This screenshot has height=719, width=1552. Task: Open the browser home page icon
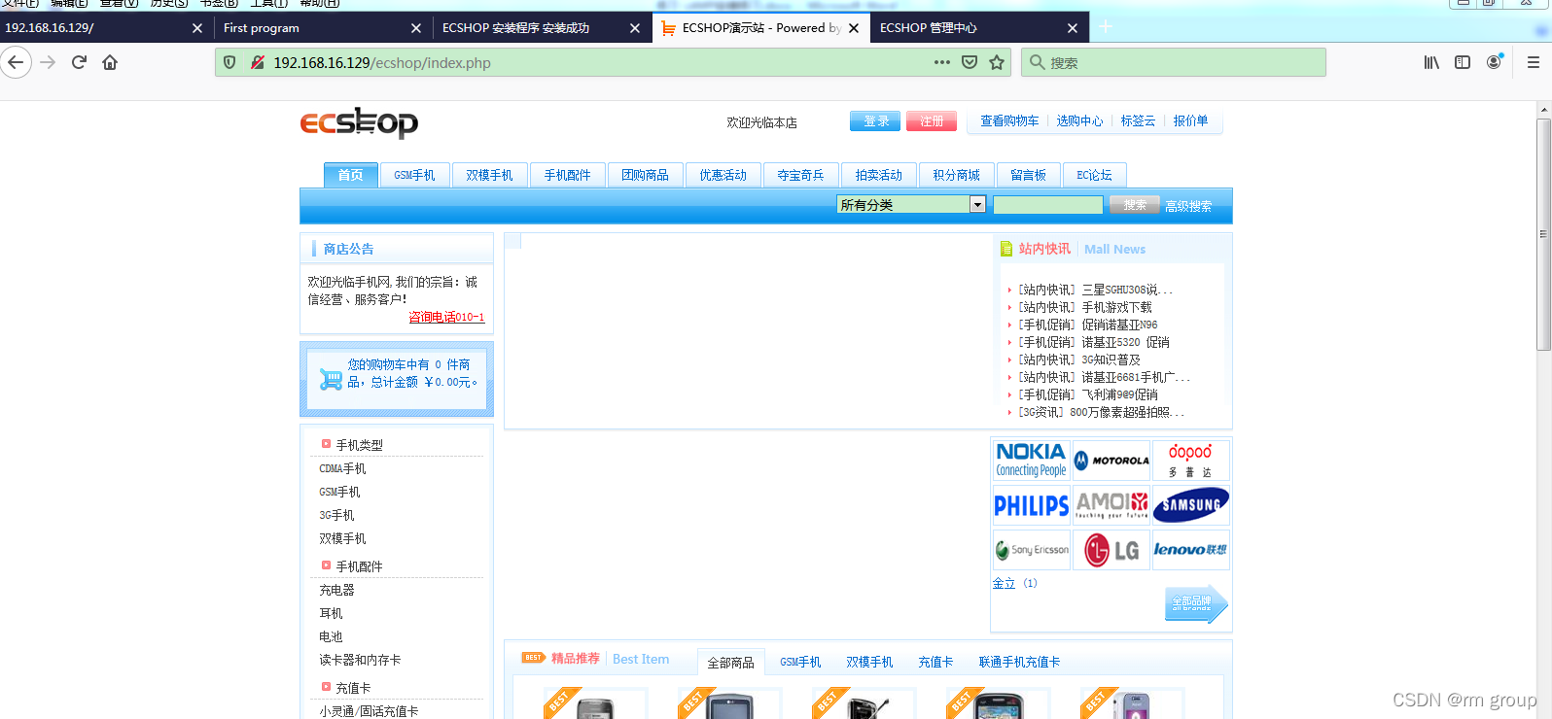(110, 62)
